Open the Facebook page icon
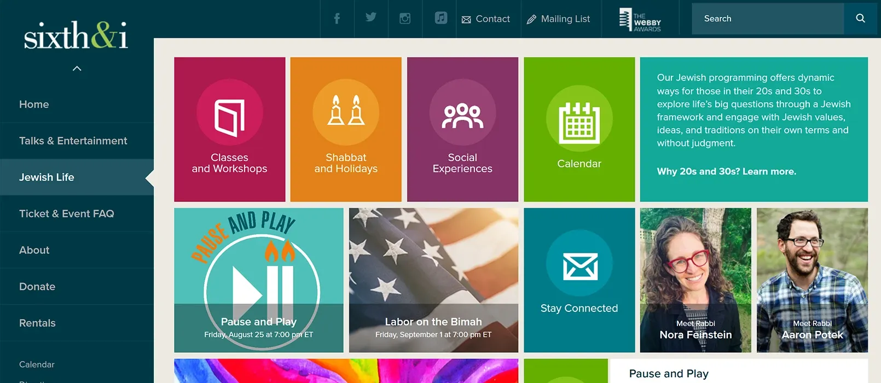Image resolution: width=881 pixels, height=383 pixels. click(x=337, y=19)
